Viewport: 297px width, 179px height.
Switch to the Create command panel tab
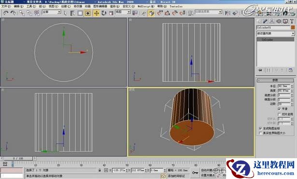point(258,21)
